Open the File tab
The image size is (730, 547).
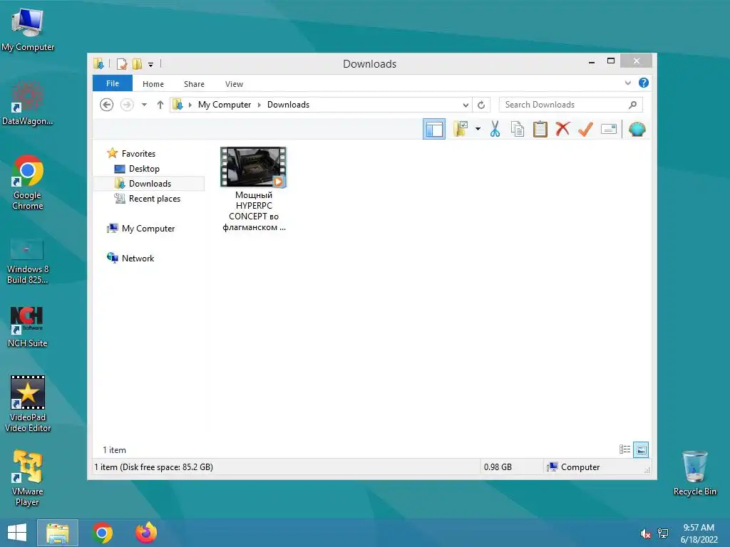(113, 83)
